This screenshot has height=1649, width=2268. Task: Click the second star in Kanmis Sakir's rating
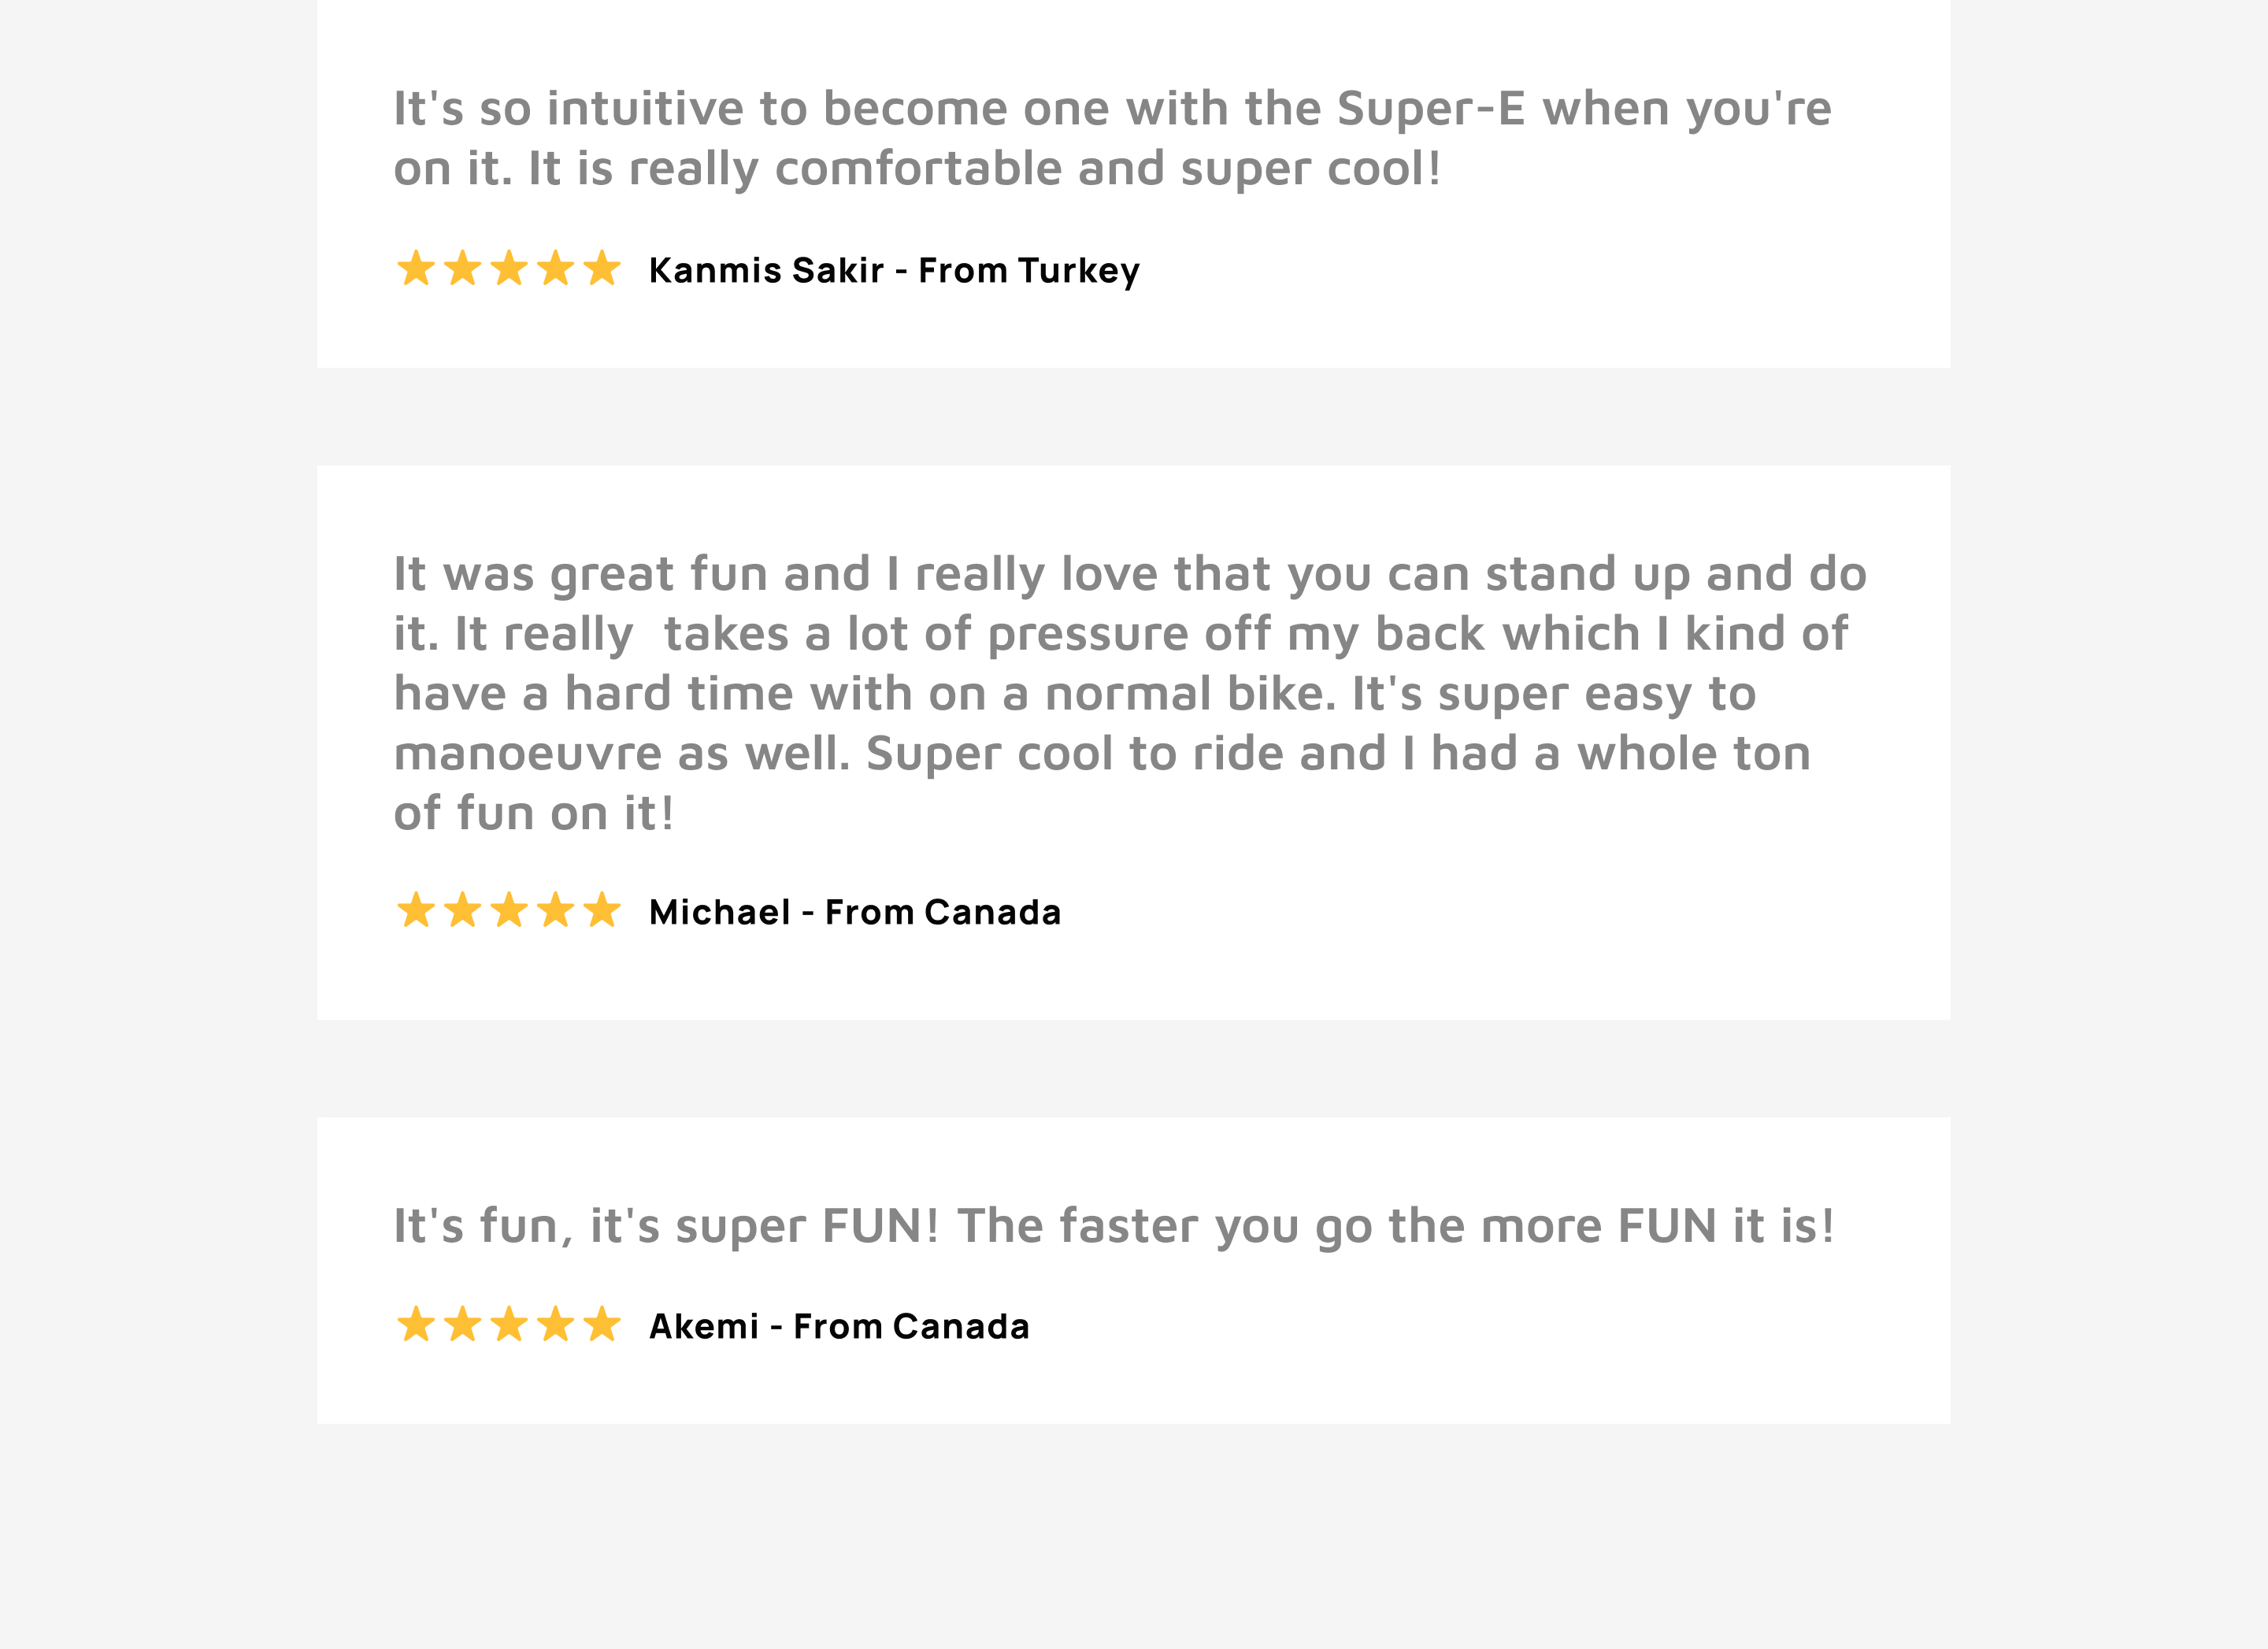pyautogui.click(x=462, y=269)
